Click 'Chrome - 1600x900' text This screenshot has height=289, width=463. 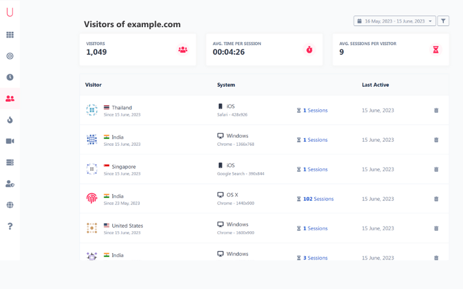236,233
